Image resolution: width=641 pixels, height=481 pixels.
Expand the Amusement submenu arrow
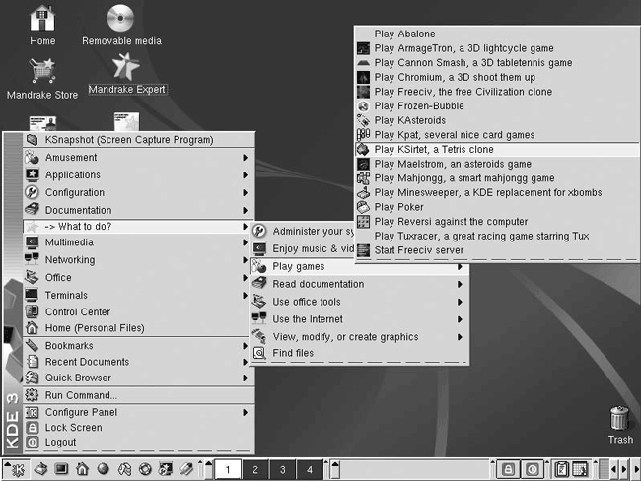(x=245, y=158)
